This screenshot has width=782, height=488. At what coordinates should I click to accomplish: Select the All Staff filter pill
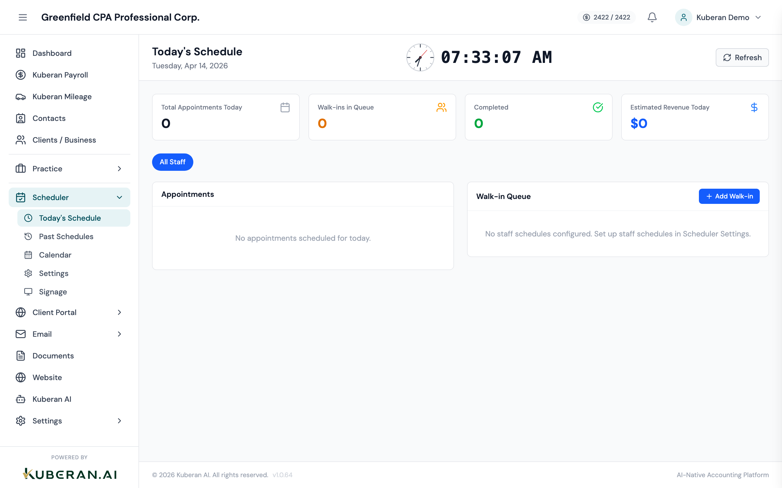pyautogui.click(x=173, y=162)
